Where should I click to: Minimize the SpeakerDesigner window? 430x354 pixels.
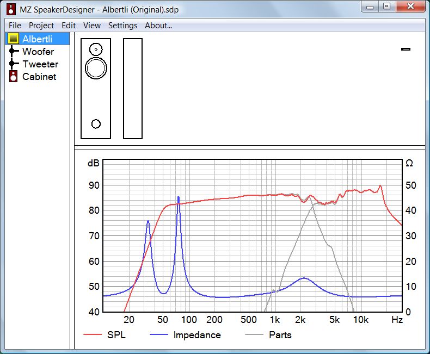[370, 7]
